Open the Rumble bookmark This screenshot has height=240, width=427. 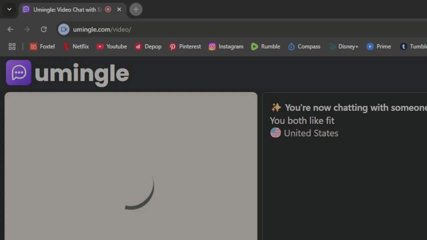coord(266,47)
